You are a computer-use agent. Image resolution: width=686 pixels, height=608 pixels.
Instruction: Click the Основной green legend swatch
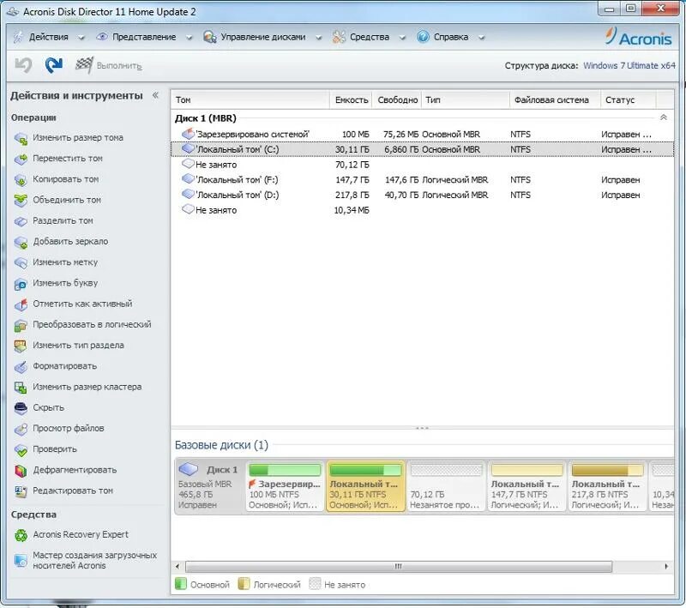coord(181,584)
